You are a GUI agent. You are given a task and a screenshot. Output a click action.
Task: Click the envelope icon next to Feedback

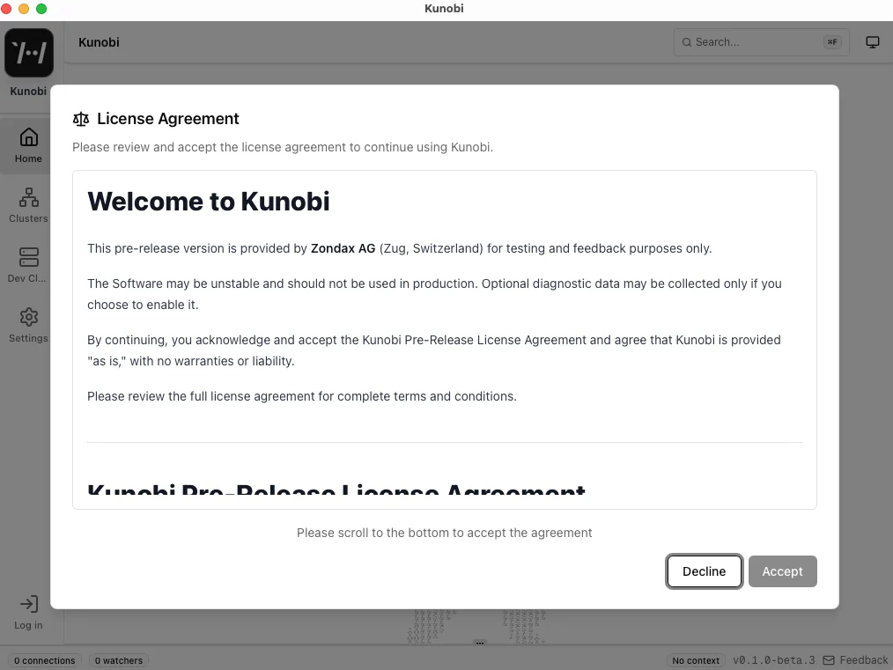pyautogui.click(x=828, y=659)
